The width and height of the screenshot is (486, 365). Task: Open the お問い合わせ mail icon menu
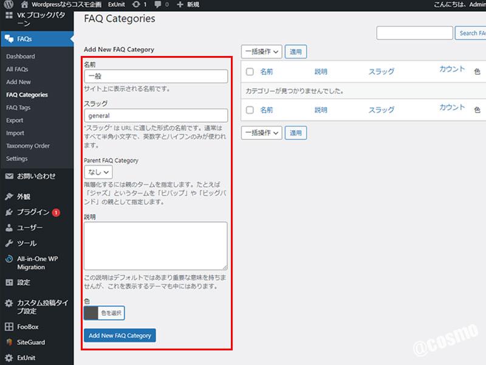9,176
